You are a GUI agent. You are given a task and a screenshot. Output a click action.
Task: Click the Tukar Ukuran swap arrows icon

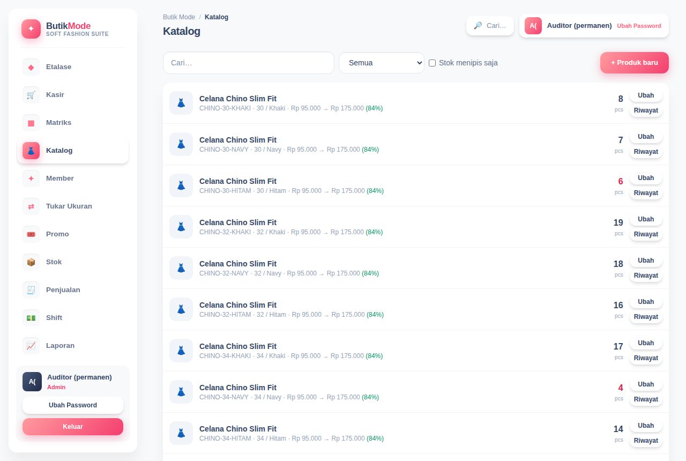click(x=31, y=206)
